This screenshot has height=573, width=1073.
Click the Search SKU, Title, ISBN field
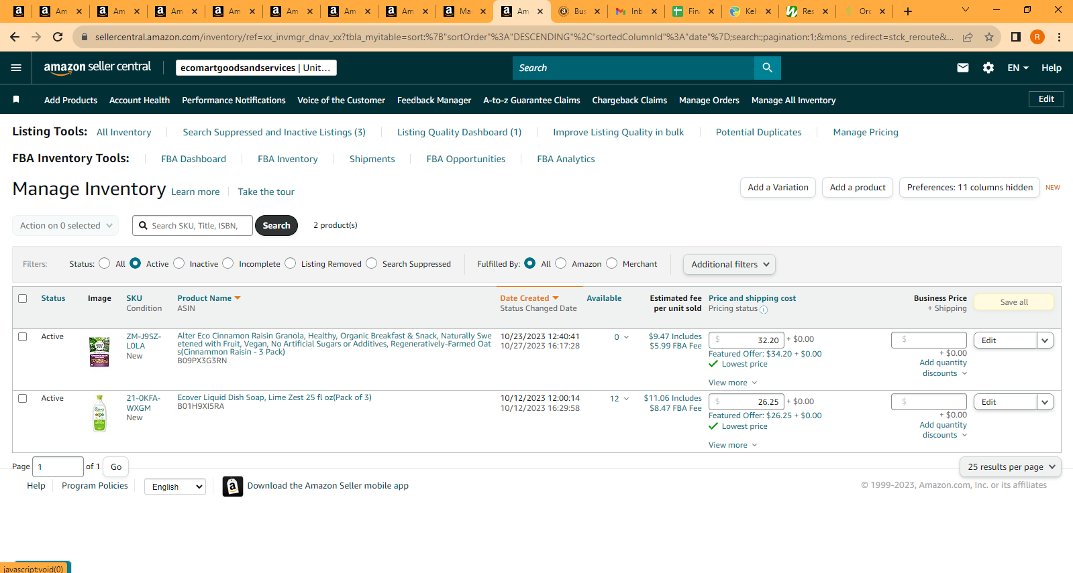(x=193, y=226)
